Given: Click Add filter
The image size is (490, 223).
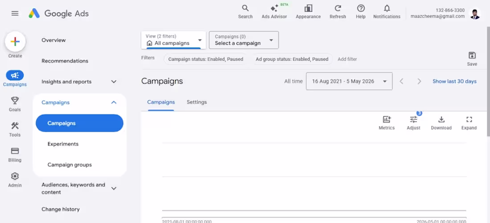Looking at the screenshot, I should click(x=347, y=59).
